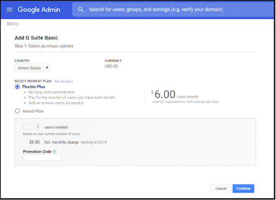Click the SELECT PAYMENT PLAN label
The image size is (276, 200).
click(x=33, y=81)
